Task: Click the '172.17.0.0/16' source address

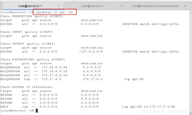Action: [x=54, y=75]
